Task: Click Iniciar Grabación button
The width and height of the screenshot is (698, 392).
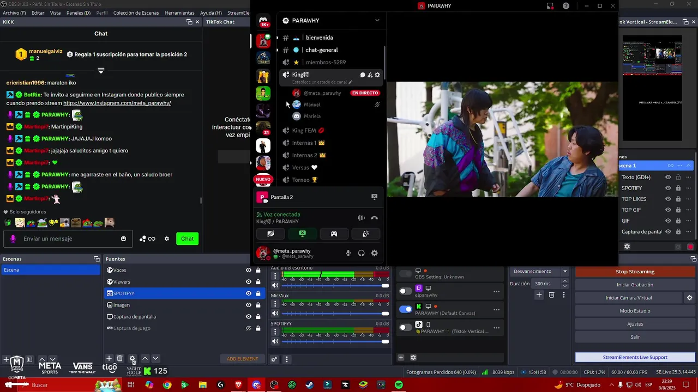Action: 635,285
